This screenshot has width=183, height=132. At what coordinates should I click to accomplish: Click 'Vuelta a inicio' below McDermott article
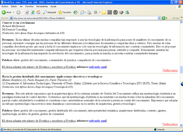click(x=170, y=70)
